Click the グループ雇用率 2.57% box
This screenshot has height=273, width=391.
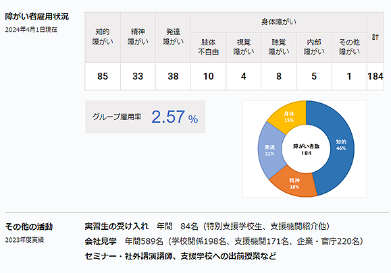pos(145,117)
